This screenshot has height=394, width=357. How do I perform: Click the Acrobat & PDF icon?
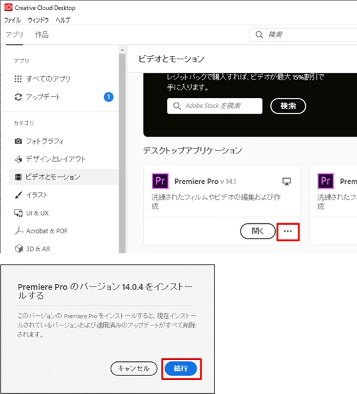coord(19,231)
